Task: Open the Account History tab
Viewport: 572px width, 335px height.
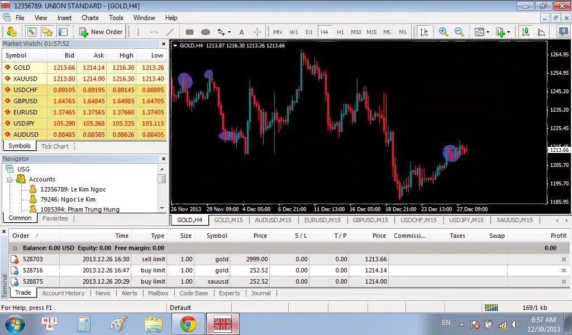Action: [x=63, y=293]
